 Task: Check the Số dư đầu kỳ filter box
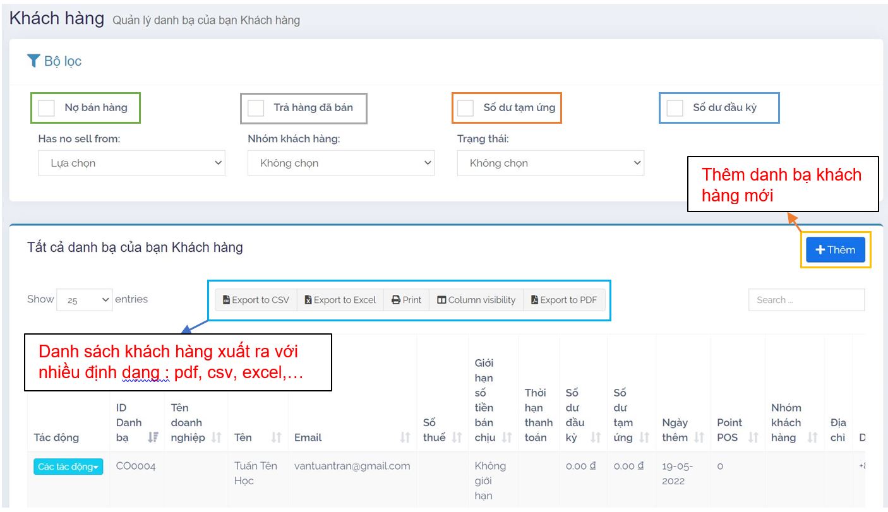tap(675, 108)
